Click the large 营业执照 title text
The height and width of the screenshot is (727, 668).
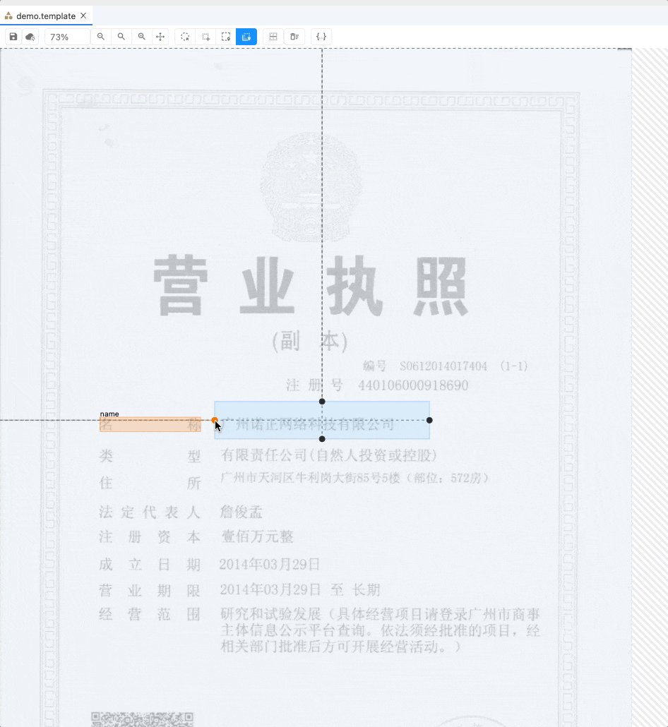point(310,286)
